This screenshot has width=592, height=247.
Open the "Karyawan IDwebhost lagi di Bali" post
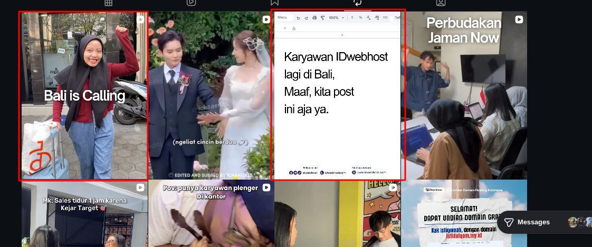click(338, 95)
